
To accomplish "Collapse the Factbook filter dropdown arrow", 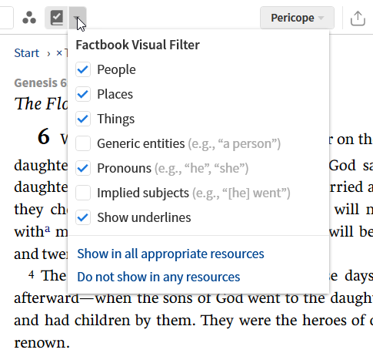I will (77, 18).
